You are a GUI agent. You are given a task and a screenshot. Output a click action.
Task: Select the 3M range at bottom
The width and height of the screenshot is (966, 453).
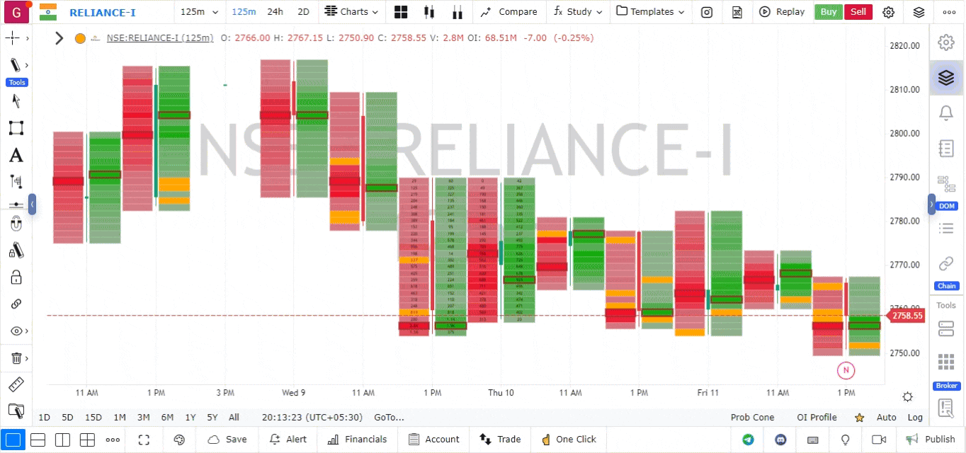(143, 418)
